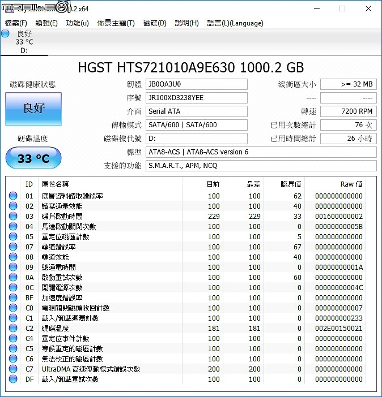The width and height of the screenshot is (382, 397).
Task: Open the 佈景主題(T) menu
Action: coord(116,23)
